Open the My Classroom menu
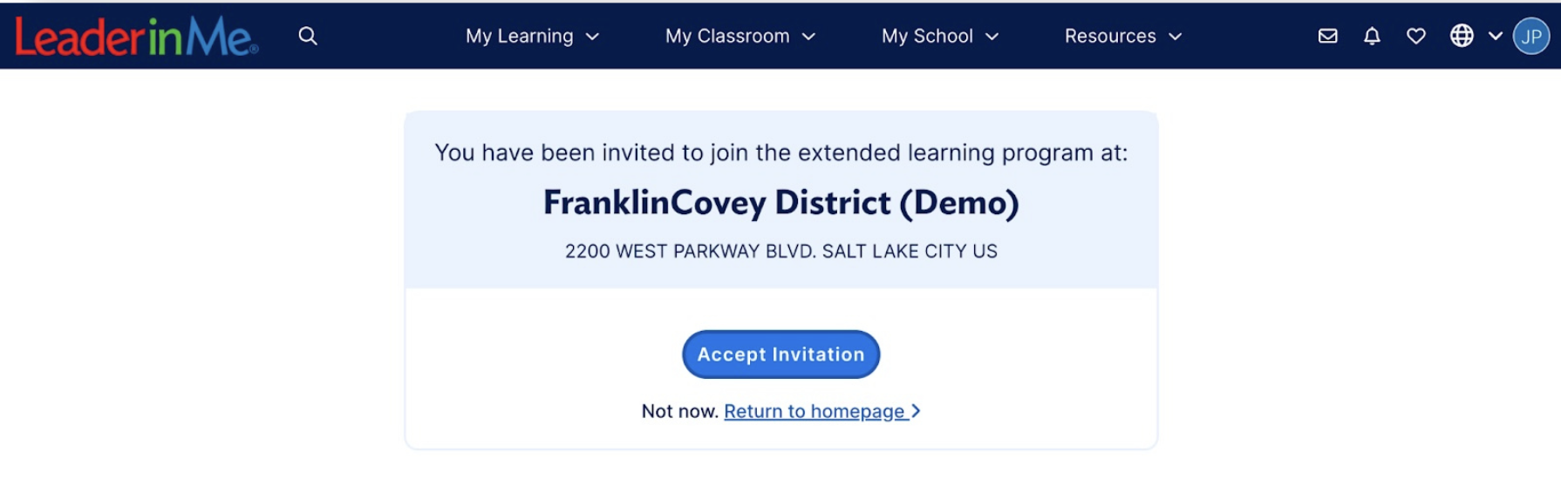This screenshot has height=479, width=1561. [740, 36]
